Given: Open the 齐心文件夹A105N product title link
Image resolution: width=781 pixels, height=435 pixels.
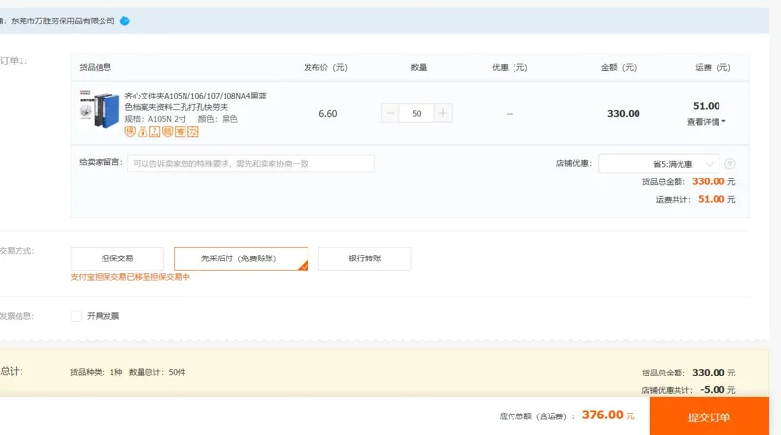Looking at the screenshot, I should (195, 101).
